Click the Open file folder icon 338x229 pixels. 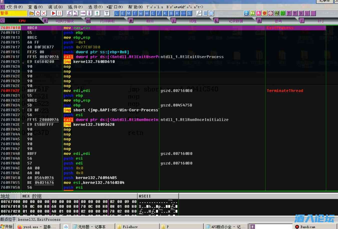pyautogui.click(x=32, y=13)
